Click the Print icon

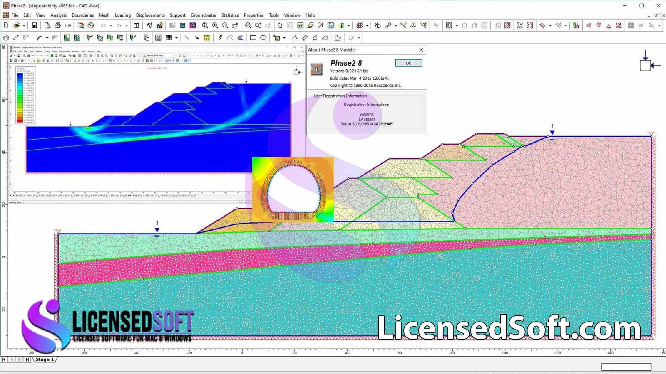pyautogui.click(x=57, y=25)
